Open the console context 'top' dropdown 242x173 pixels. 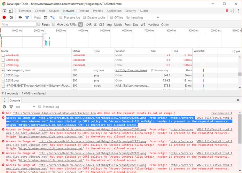pyautogui.click(x=25, y=107)
